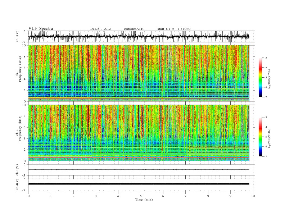Screen dimensions: 285x220
Task: Click the "1" tick label on the time axis
Action: [51, 196]
